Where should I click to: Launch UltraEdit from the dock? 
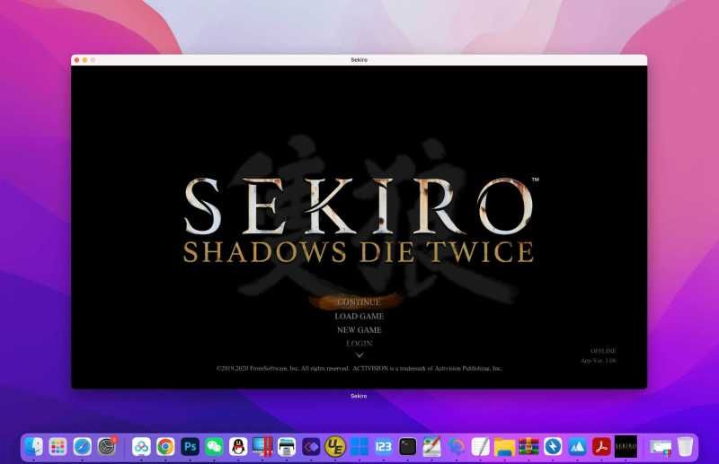point(335,447)
